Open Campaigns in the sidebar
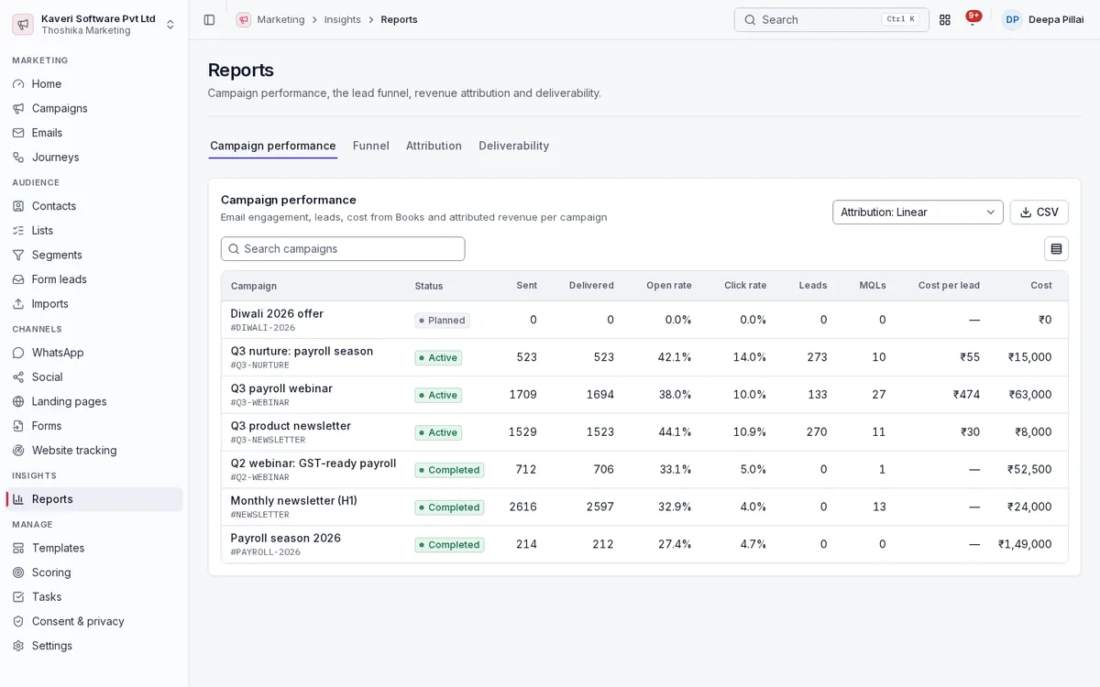Screen dimensions: 1100x687 coord(94,108)
